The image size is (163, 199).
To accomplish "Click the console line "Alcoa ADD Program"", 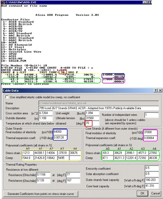I will point(52,15).
